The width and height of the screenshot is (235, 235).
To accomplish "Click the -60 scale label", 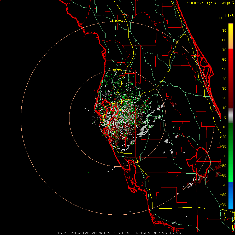I will pos(223,175).
